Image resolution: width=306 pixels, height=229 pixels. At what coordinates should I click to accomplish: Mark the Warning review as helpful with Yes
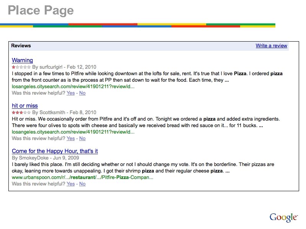point(70,93)
